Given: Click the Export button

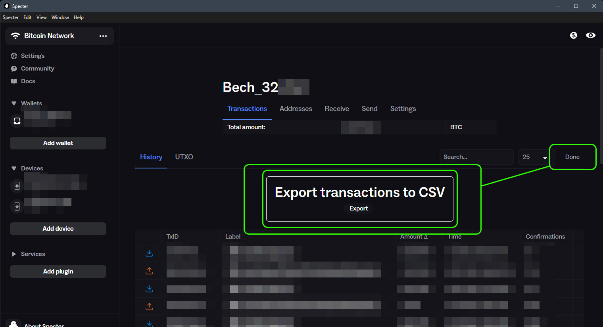Looking at the screenshot, I should (359, 208).
